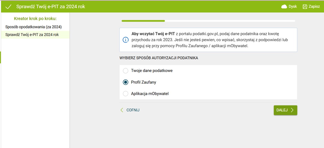Click the info icon in the notice box
324x148 pixels.
tap(125, 40)
